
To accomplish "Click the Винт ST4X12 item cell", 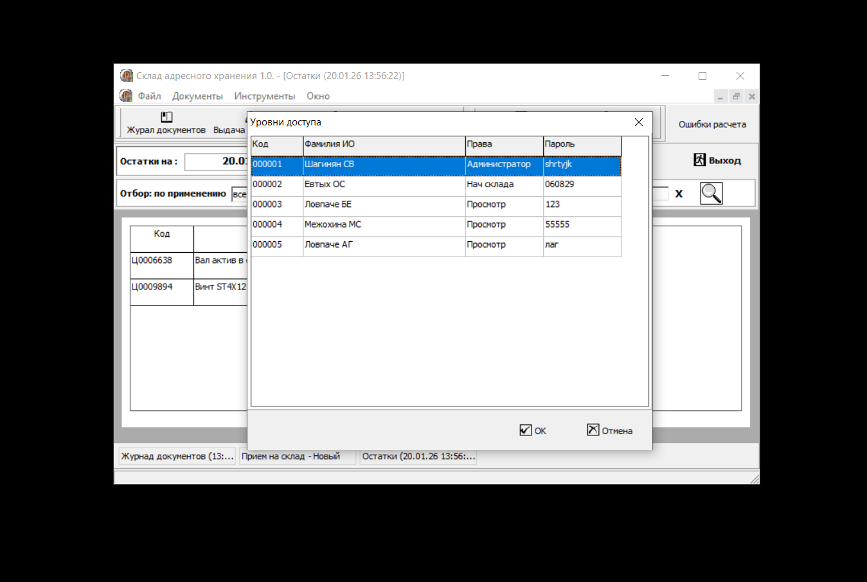I will 220,292.
